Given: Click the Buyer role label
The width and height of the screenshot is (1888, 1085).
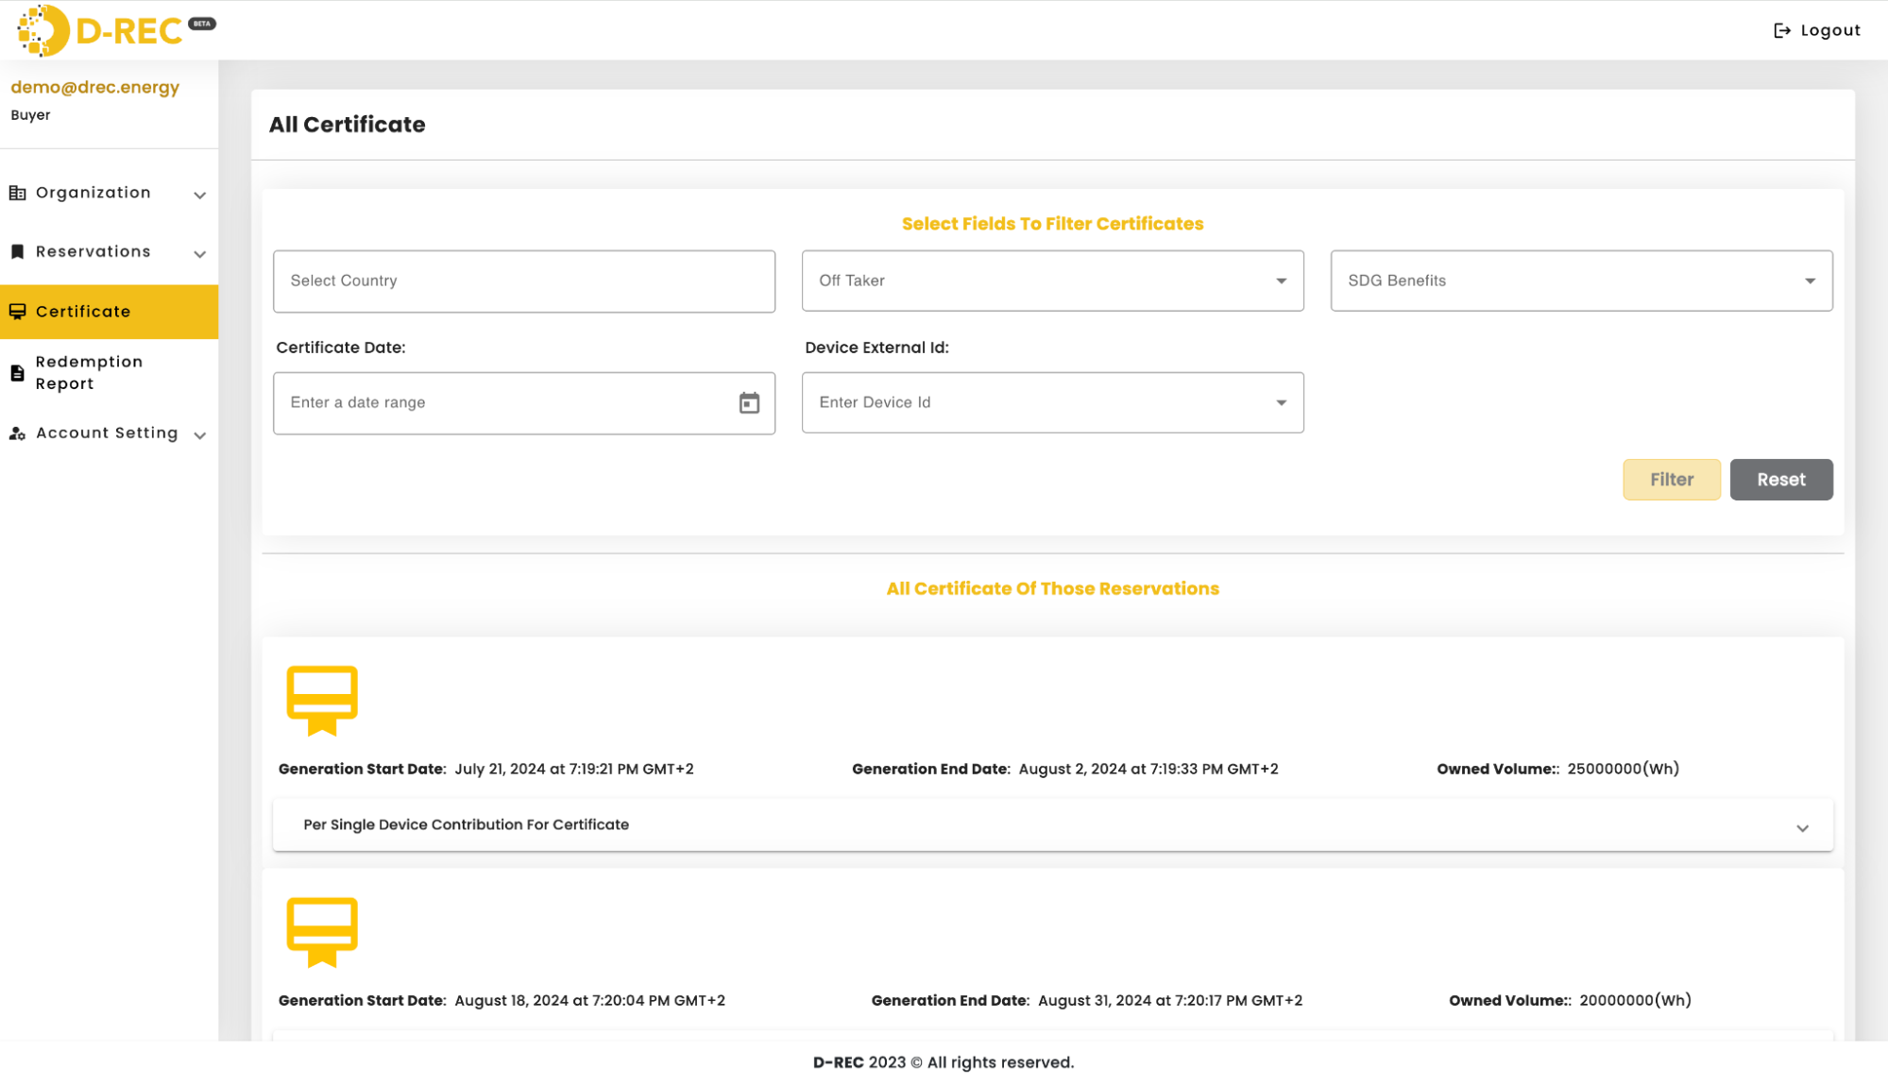Looking at the screenshot, I should [30, 115].
